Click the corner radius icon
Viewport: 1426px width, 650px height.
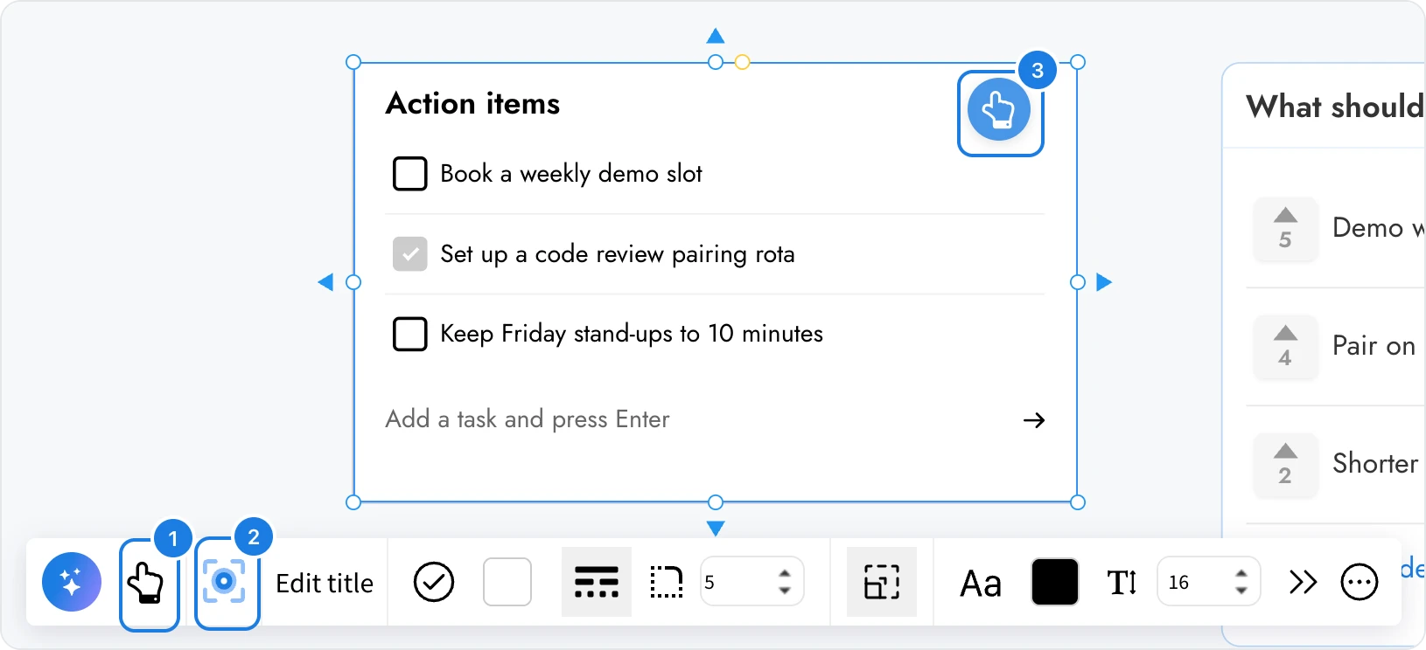tap(667, 582)
